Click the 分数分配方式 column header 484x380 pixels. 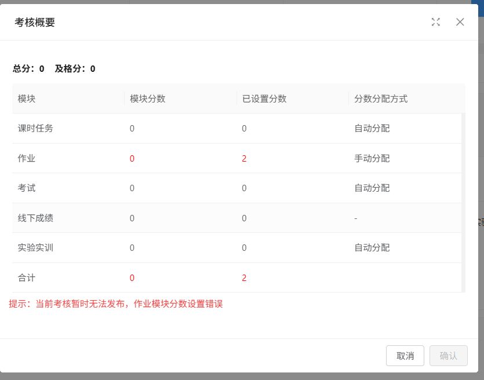[381, 98]
